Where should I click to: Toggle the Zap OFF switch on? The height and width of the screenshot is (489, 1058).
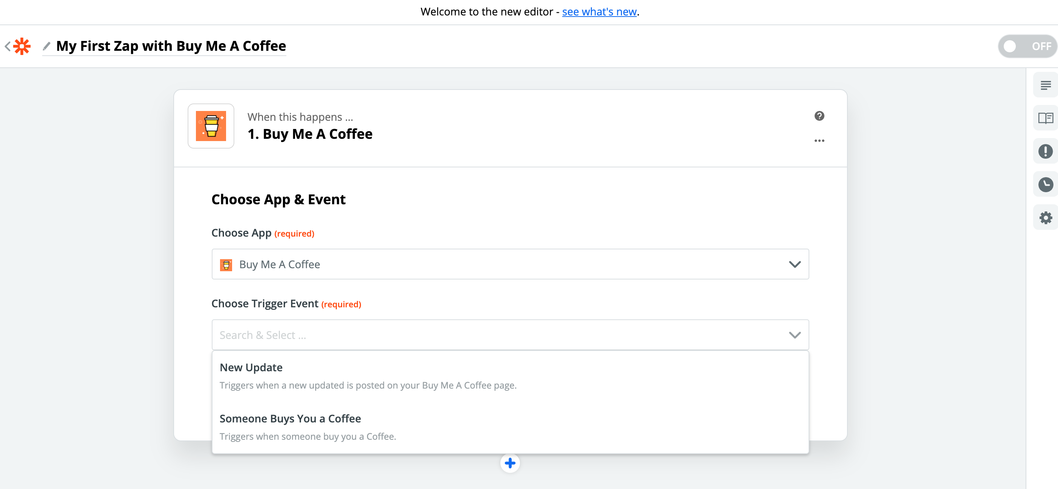[1027, 46]
